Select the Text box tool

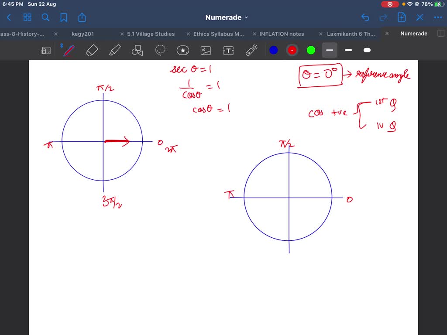pyautogui.click(x=228, y=51)
